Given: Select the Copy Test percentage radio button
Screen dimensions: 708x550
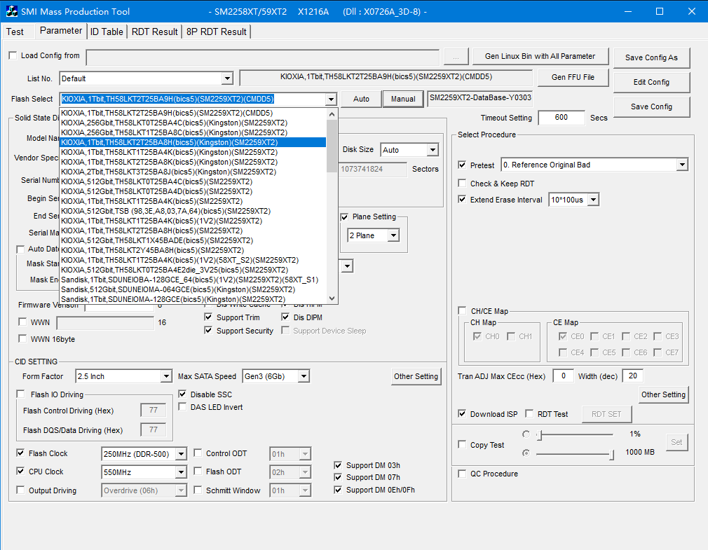Looking at the screenshot, I should click(526, 434).
